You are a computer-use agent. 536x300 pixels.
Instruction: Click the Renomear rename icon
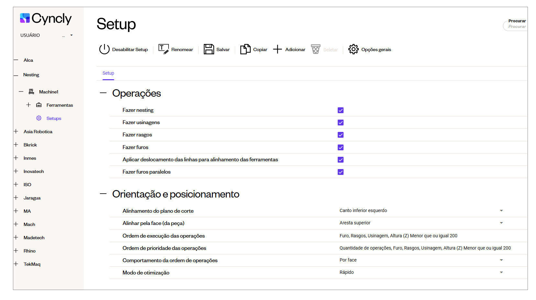pos(163,49)
